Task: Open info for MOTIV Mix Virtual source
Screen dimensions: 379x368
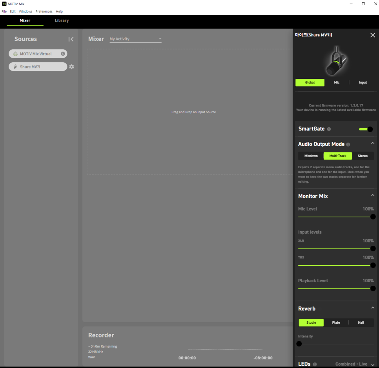Action: pyautogui.click(x=63, y=54)
